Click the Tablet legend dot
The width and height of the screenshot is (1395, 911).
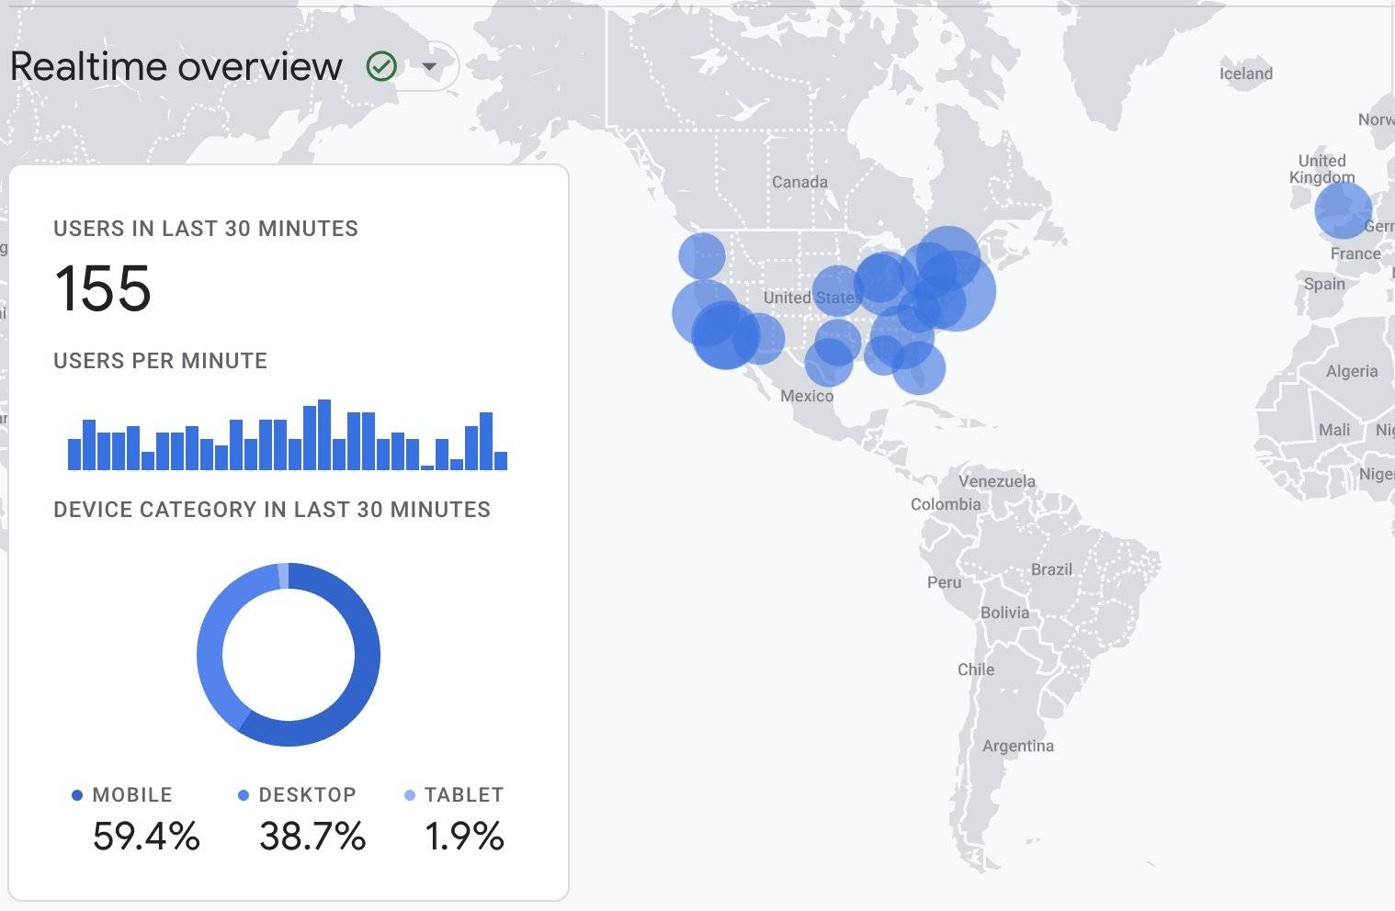[410, 795]
